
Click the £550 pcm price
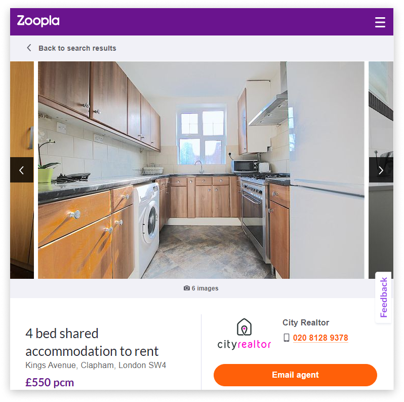click(50, 382)
